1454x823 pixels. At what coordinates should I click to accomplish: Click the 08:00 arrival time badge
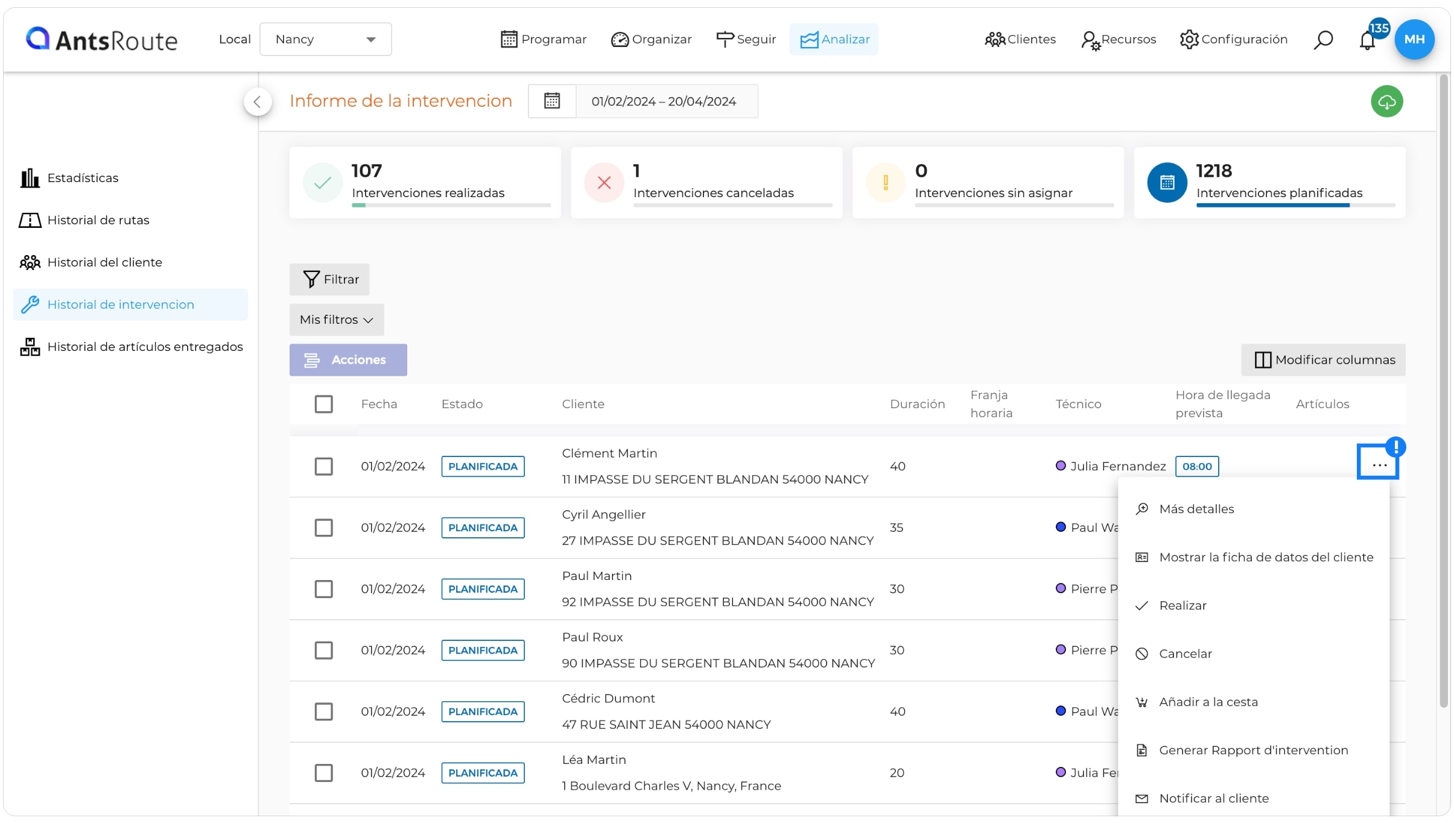coord(1196,466)
